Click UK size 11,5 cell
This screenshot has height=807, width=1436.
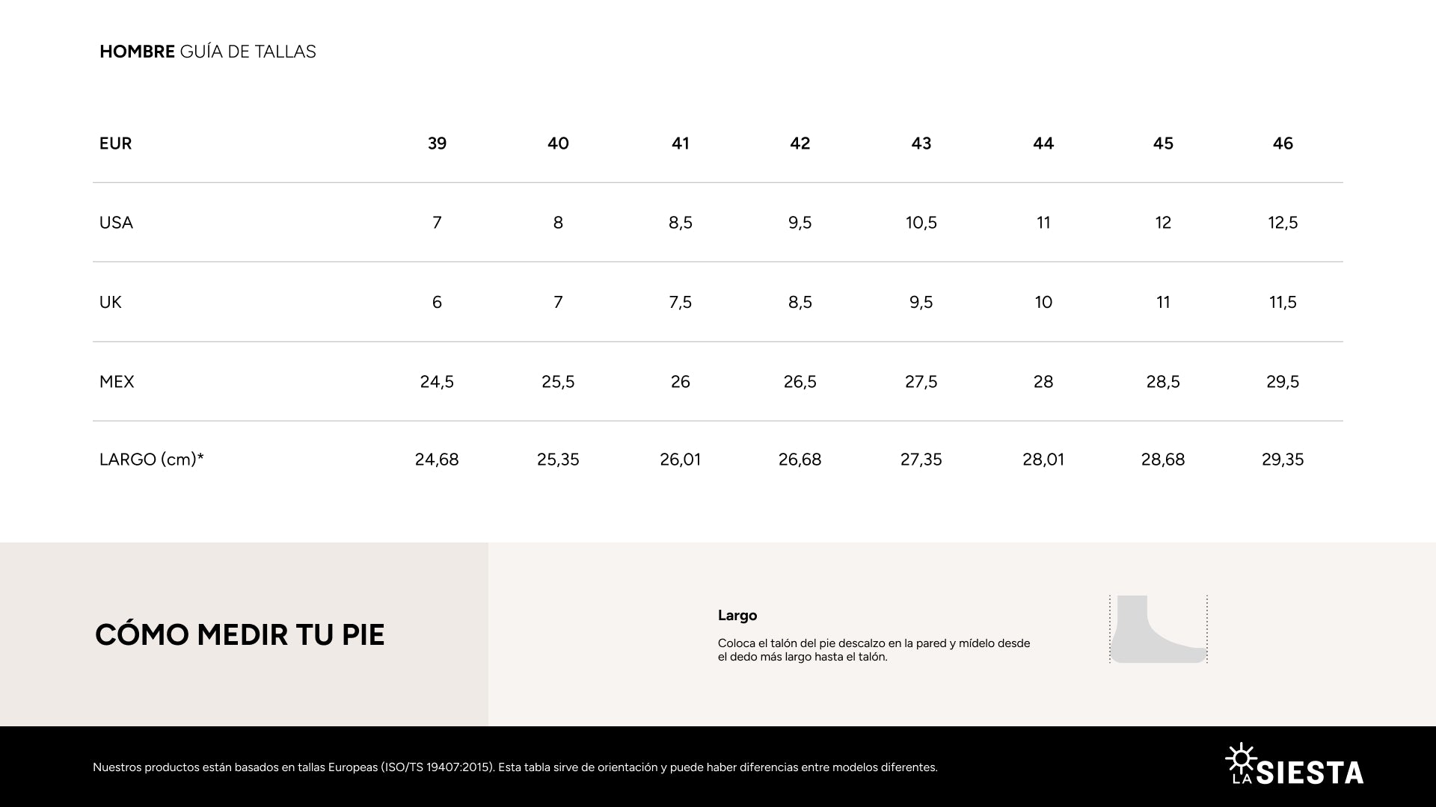[x=1283, y=302]
